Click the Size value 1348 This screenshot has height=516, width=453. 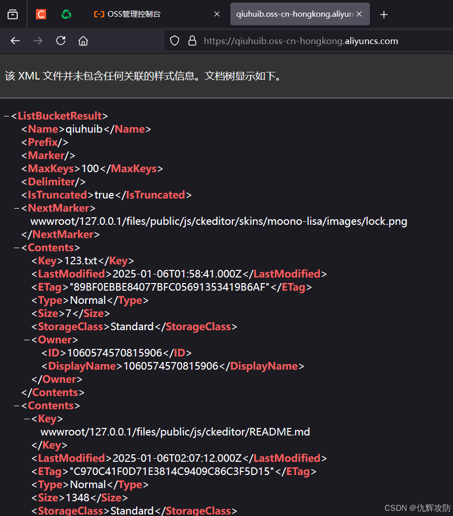click(77, 498)
